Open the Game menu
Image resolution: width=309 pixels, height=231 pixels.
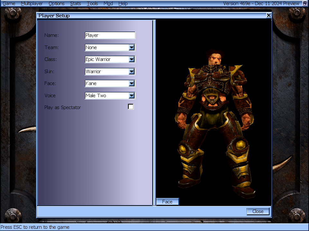coord(9,4)
